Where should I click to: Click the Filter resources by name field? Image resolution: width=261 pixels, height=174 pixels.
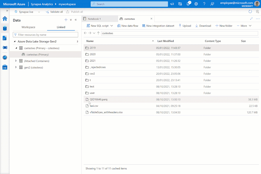tap(45, 35)
